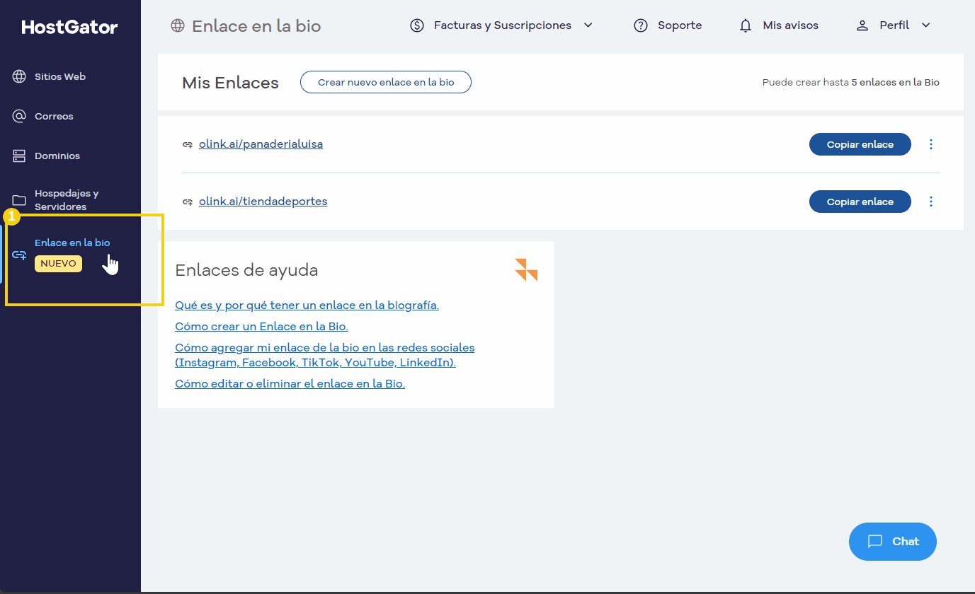Open Facturas y Suscripciones menu

(501, 25)
